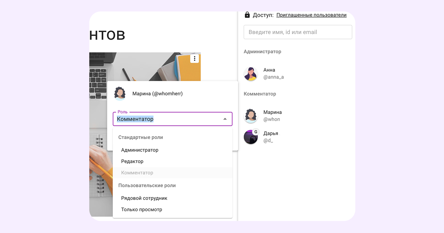Collapse the Роль dropdown using its arrow
Viewport: 444px width, 233px height.
(x=225, y=119)
